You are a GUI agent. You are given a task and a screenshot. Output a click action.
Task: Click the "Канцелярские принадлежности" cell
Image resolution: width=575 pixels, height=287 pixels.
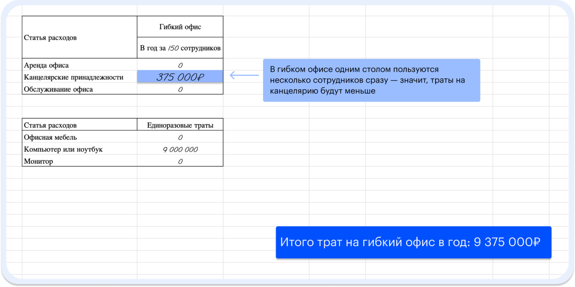[x=79, y=77]
